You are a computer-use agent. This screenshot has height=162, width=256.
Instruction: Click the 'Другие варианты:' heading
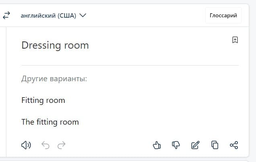pos(54,79)
